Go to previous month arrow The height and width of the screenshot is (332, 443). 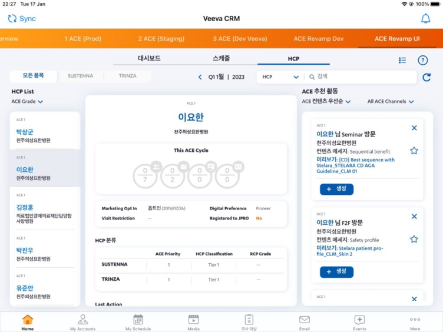(200, 77)
